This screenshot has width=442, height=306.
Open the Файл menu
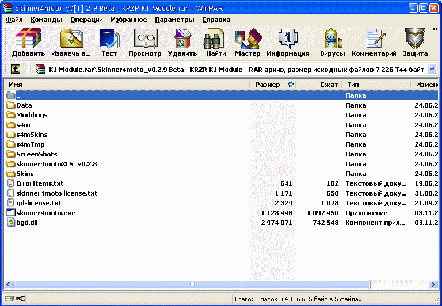[x=14, y=20]
